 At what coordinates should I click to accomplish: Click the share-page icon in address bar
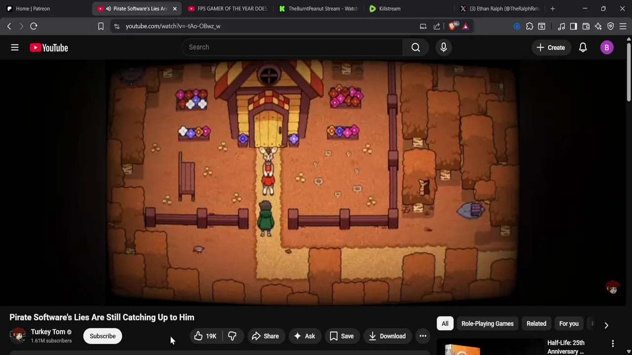tap(436, 26)
